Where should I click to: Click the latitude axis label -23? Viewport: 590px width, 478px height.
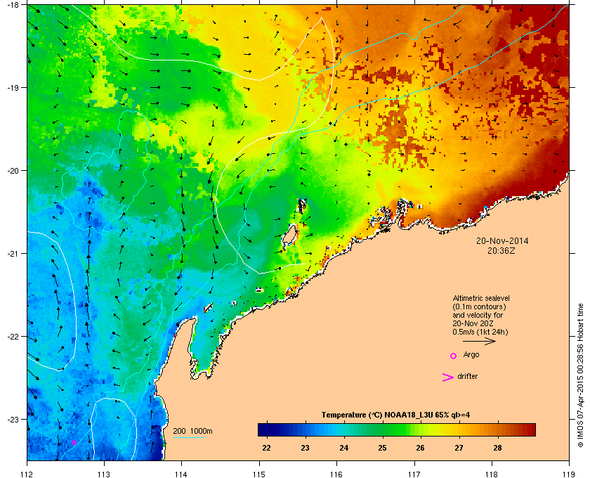[13, 419]
